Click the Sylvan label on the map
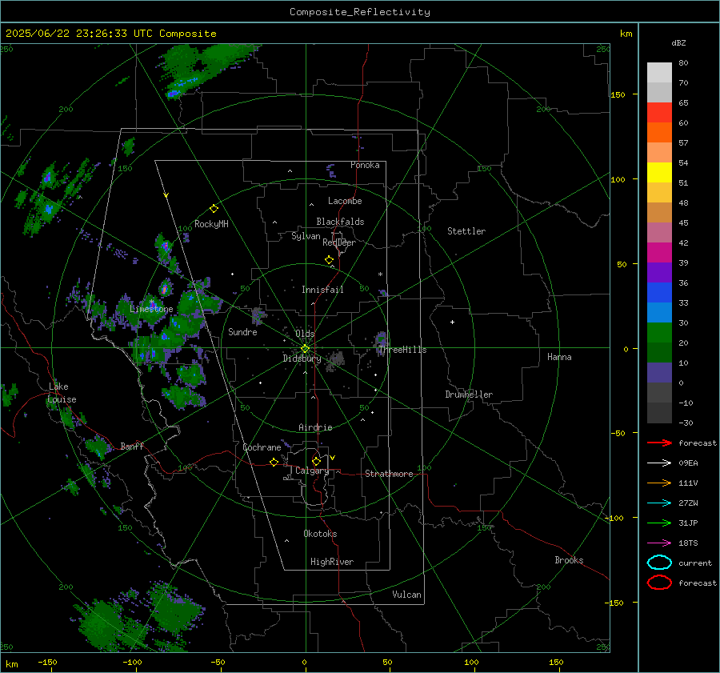This screenshot has height=673, width=720. click(x=306, y=236)
